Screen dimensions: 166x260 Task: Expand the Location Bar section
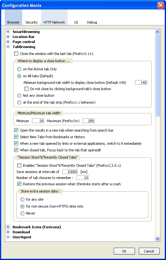pyautogui.click(x=8, y=37)
